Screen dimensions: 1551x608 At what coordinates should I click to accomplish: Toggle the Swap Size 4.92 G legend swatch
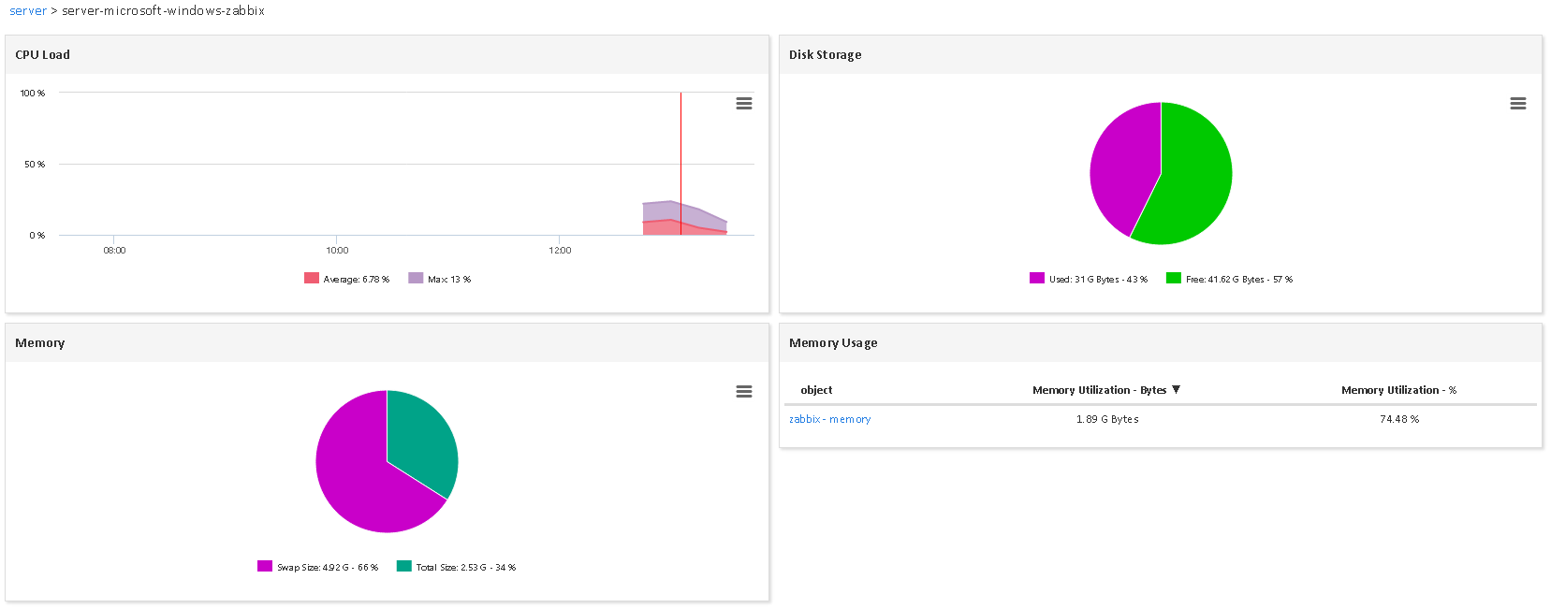click(x=265, y=566)
